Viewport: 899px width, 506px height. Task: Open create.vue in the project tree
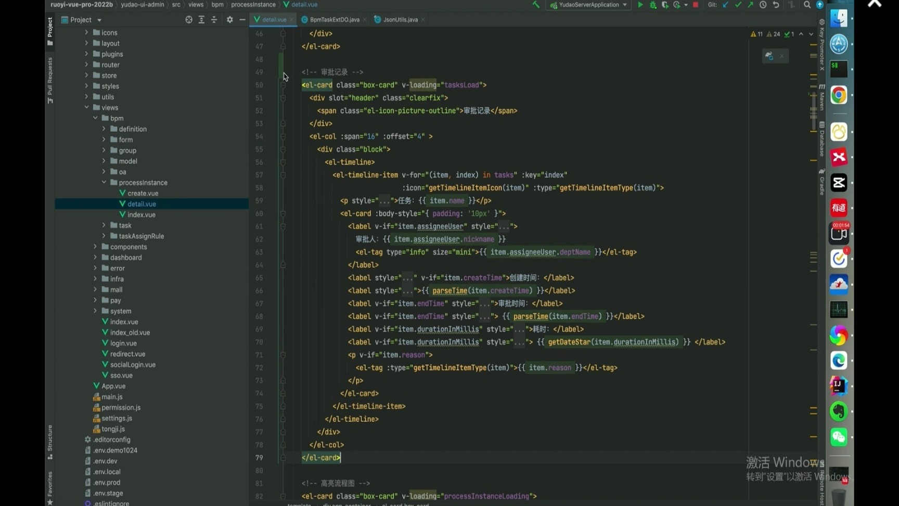[143, 193]
